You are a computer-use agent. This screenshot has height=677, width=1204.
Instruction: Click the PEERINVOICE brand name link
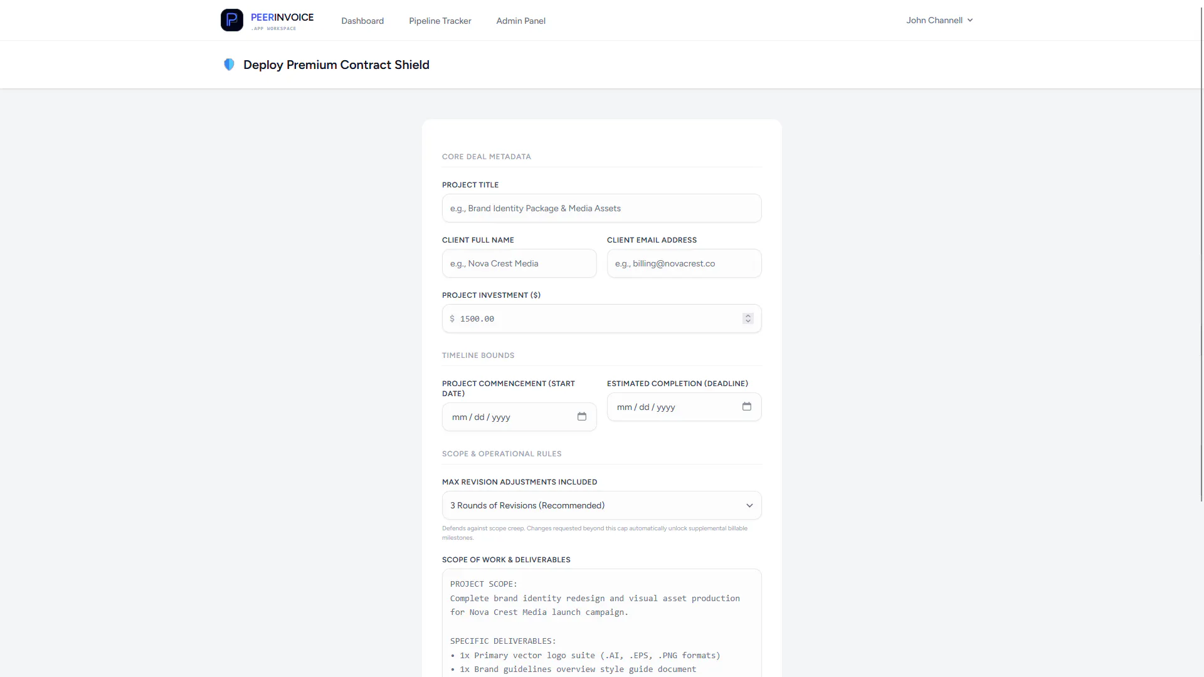tap(282, 18)
